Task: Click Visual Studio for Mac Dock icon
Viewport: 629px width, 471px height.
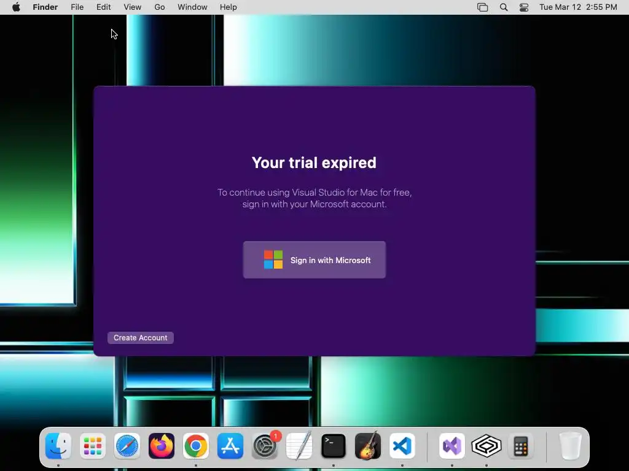Action: click(x=452, y=446)
